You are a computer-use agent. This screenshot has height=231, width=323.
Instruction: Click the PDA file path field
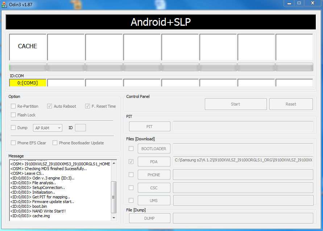click(x=243, y=162)
